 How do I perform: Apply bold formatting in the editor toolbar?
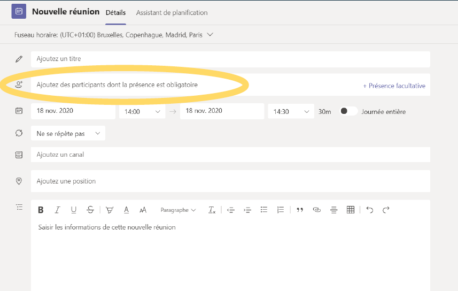click(x=41, y=210)
